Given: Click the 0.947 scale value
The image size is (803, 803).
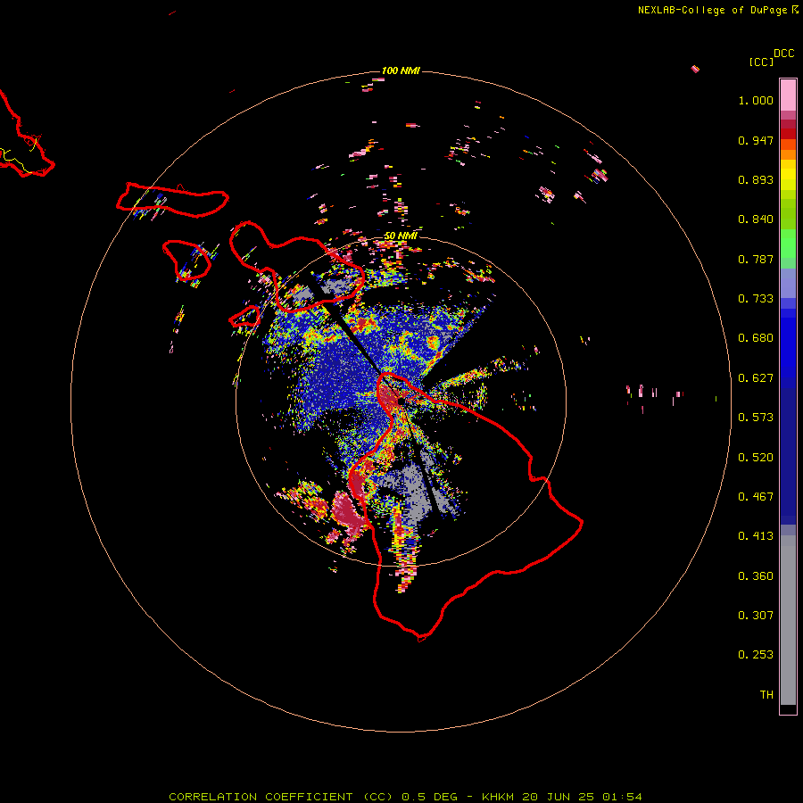Looking at the screenshot, I should point(756,140).
